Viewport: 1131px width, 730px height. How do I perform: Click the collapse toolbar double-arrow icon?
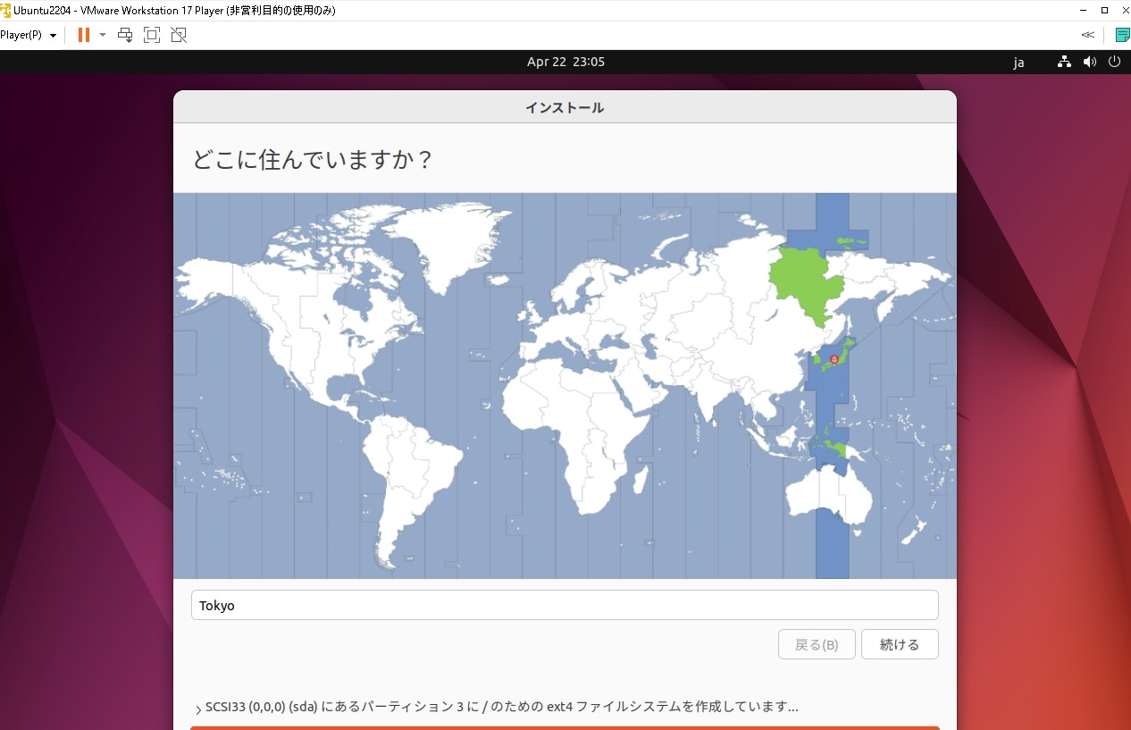tap(1087, 34)
